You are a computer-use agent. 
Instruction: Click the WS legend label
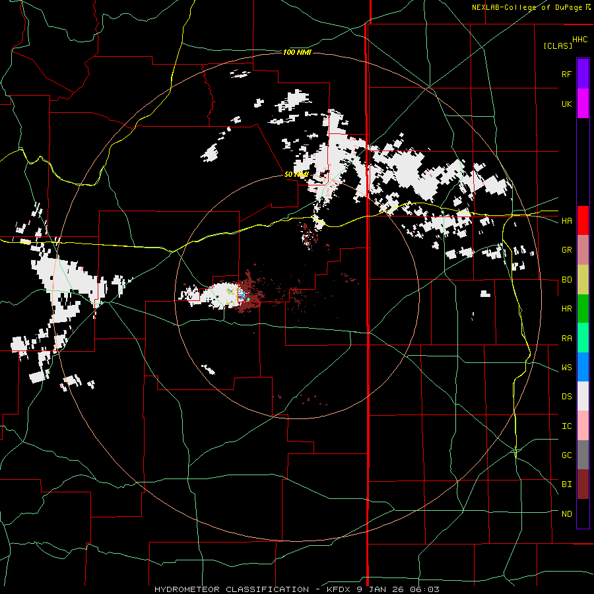click(566, 368)
